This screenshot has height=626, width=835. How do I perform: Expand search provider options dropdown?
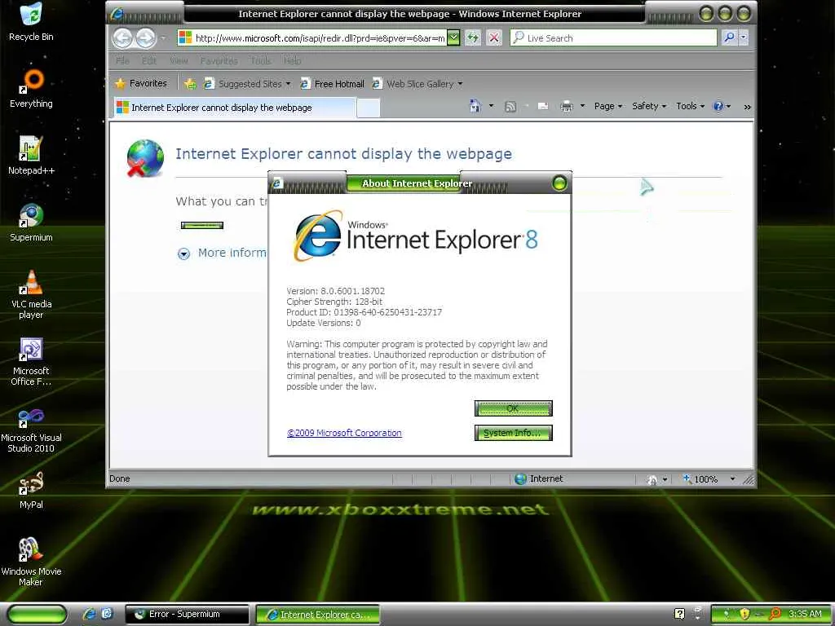click(744, 37)
